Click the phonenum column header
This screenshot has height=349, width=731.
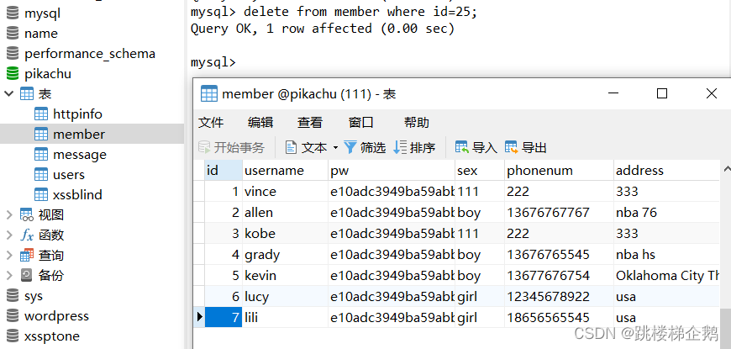point(560,171)
